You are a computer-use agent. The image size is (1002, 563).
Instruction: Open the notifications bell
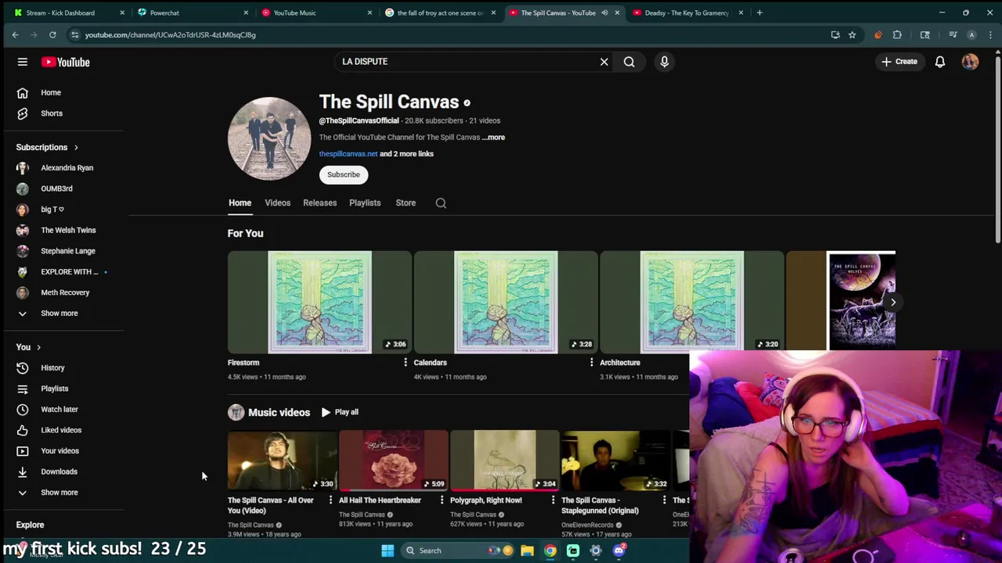pos(940,62)
